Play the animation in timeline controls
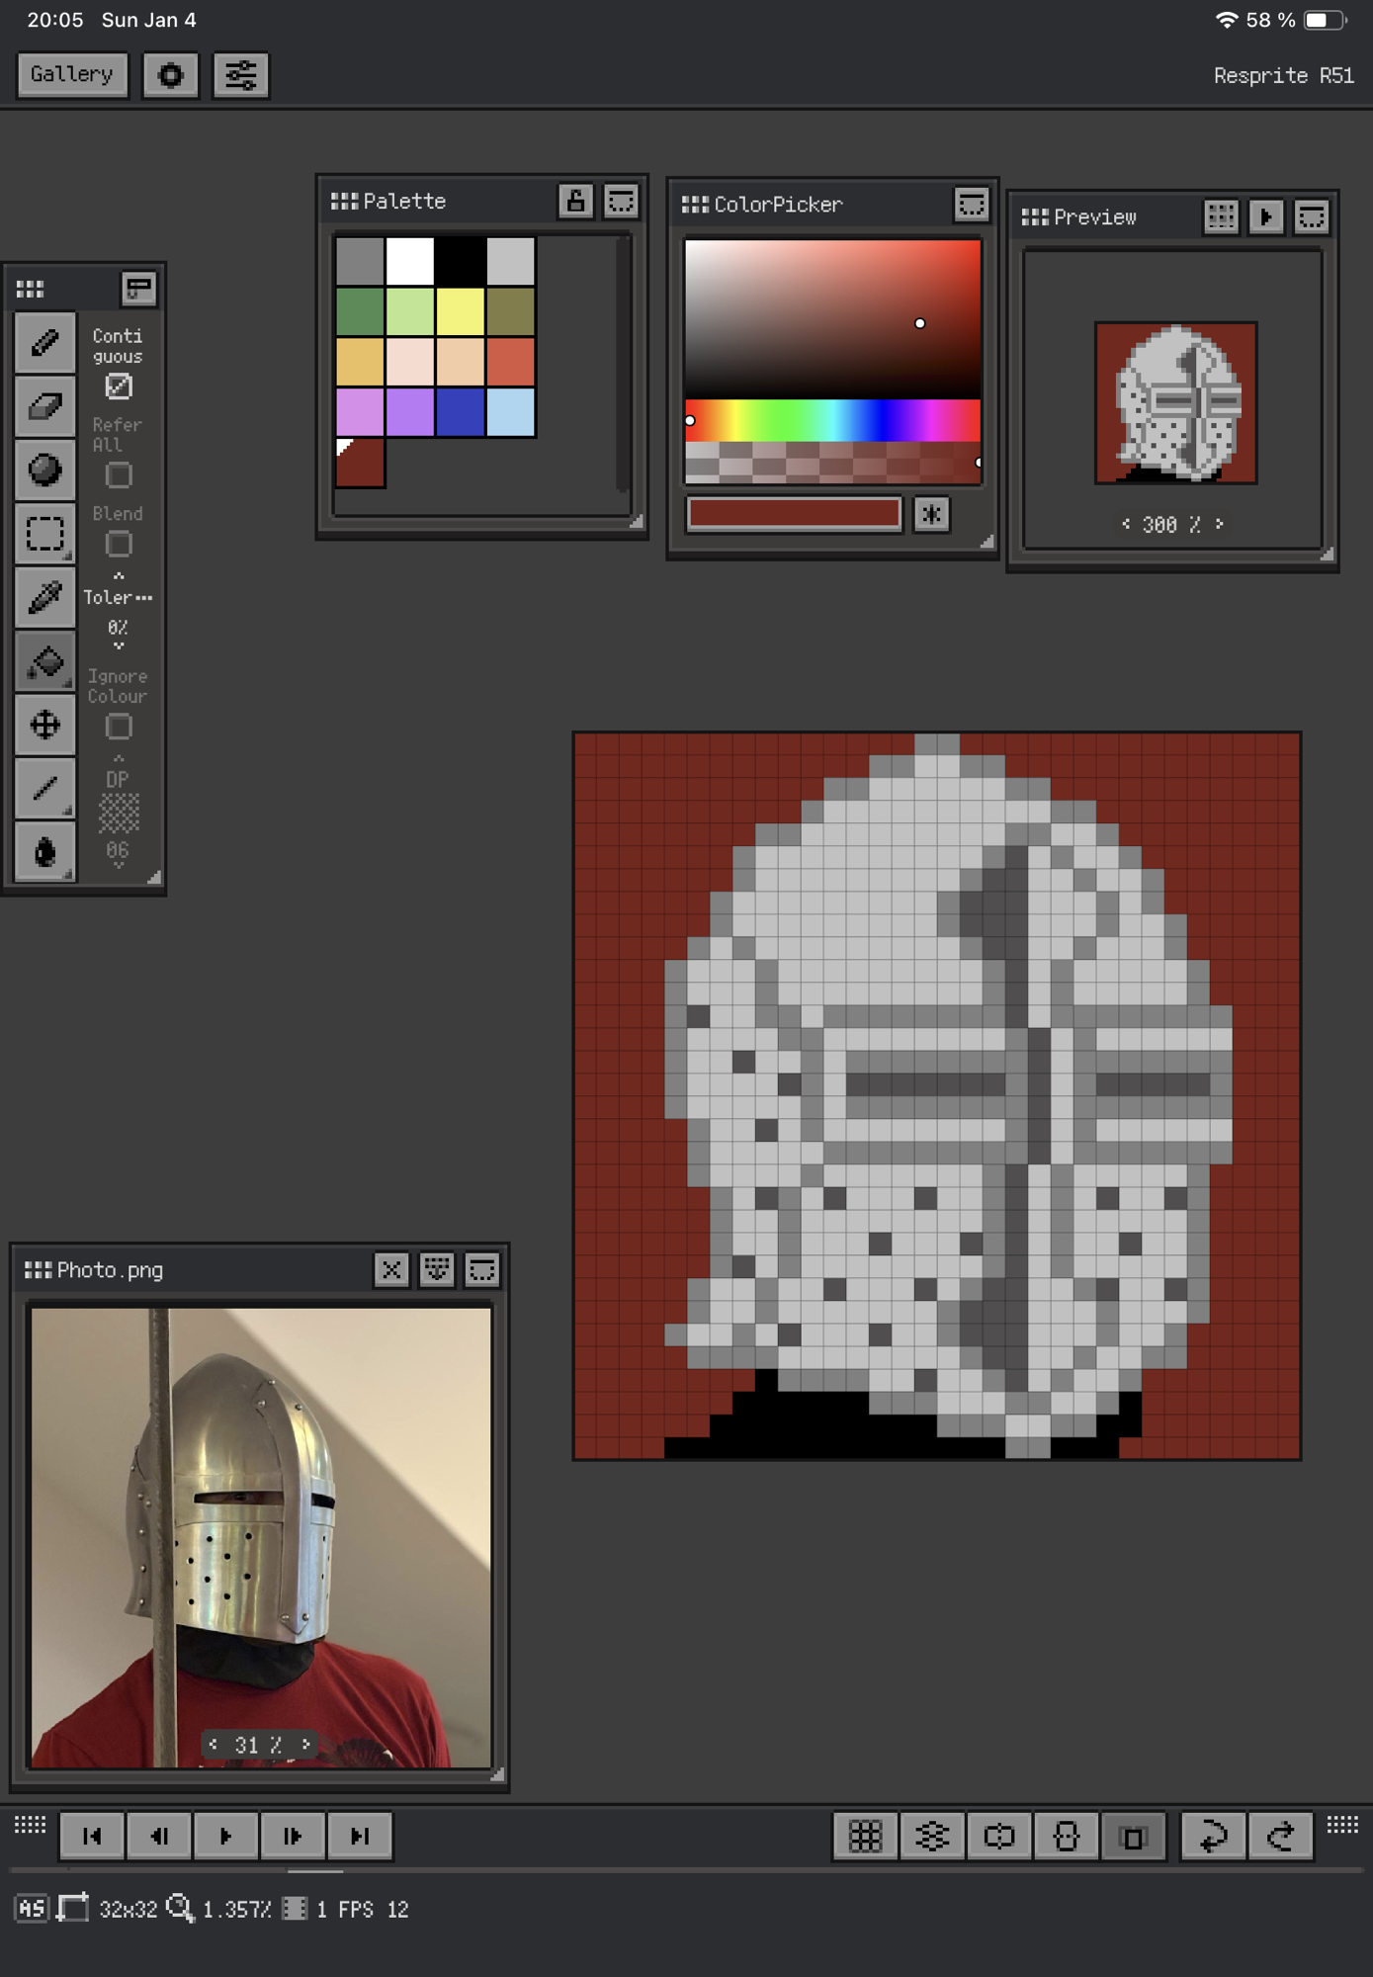 225,1837
